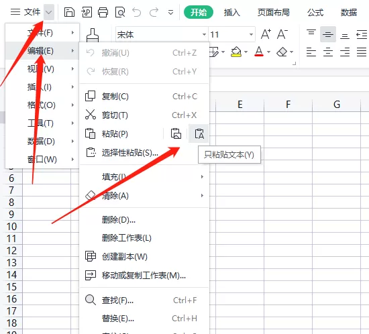Click the top align icon

[311, 33]
